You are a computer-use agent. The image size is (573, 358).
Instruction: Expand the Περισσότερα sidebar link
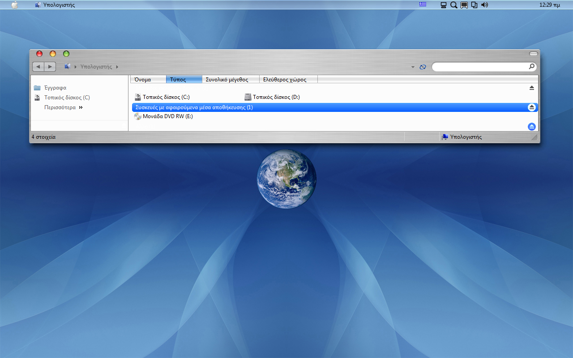click(x=64, y=107)
